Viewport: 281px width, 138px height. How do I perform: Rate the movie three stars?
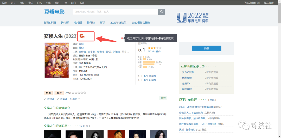[x=79, y=93]
